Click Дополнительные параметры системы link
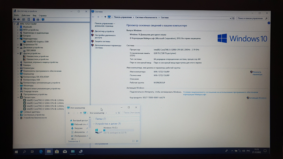This screenshot has width=283, height=159. click(108, 47)
